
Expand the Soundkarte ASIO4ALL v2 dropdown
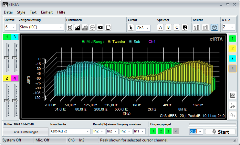[70, 131]
